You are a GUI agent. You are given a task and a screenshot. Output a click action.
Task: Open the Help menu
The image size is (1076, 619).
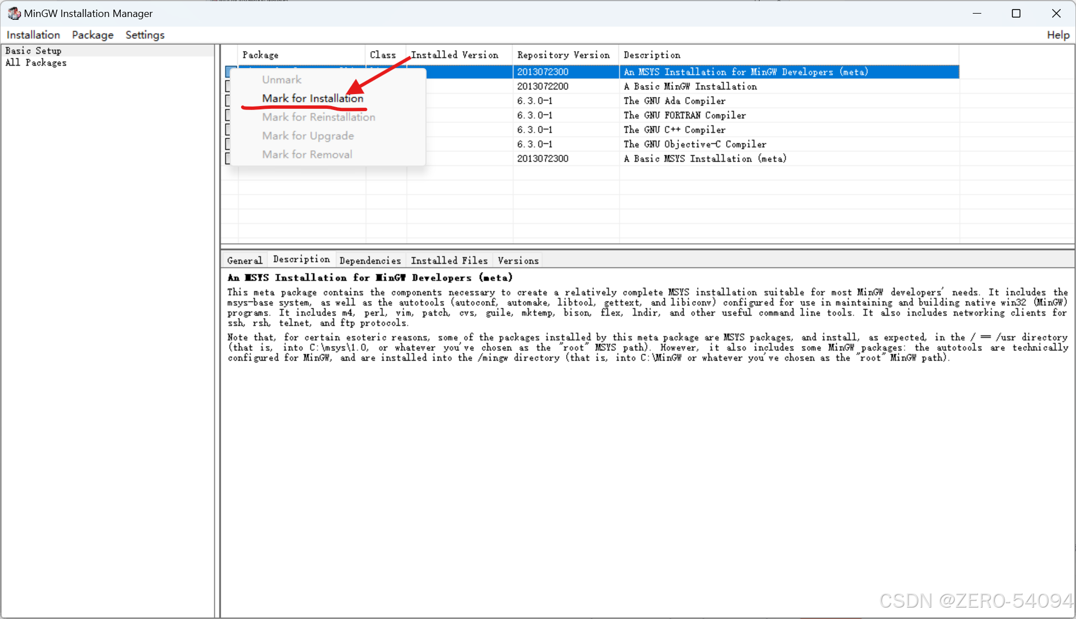tap(1058, 35)
